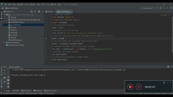Select the QR Code zip file in tree
The height and width of the screenshot is (97, 173).
click(x=25, y=20)
